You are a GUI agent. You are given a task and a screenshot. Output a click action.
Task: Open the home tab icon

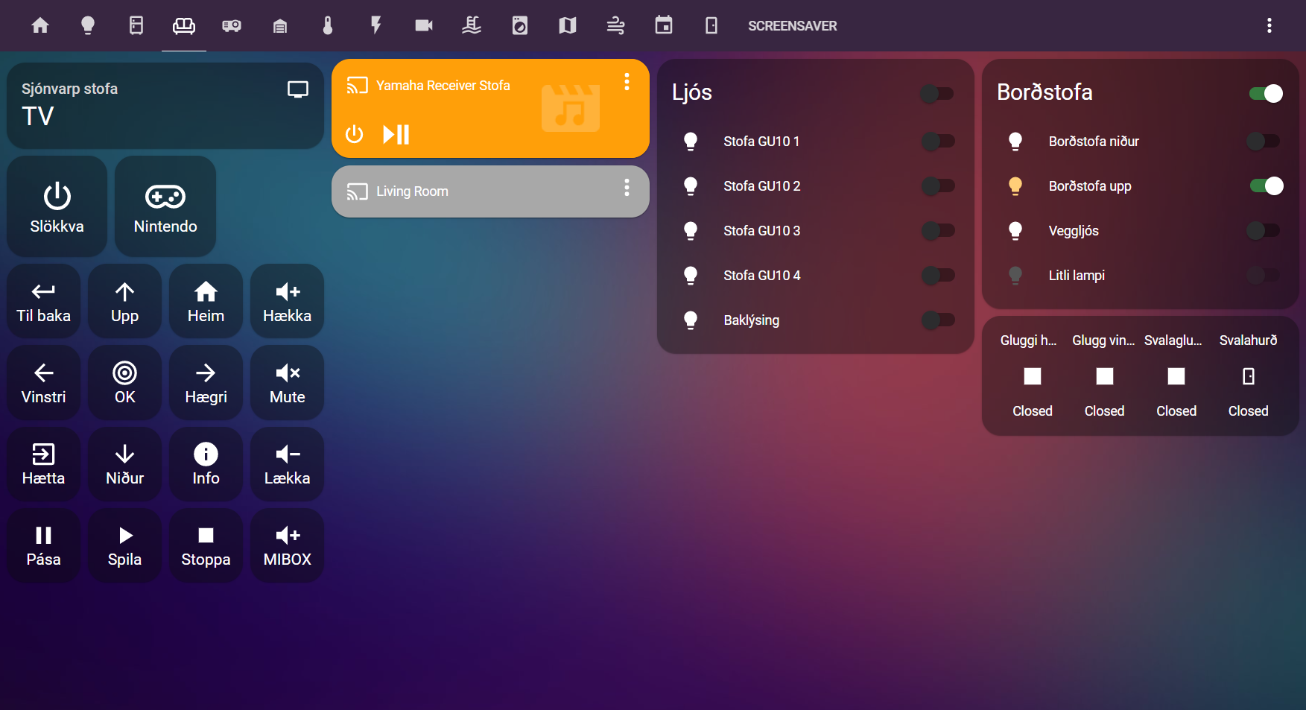pyautogui.click(x=40, y=26)
